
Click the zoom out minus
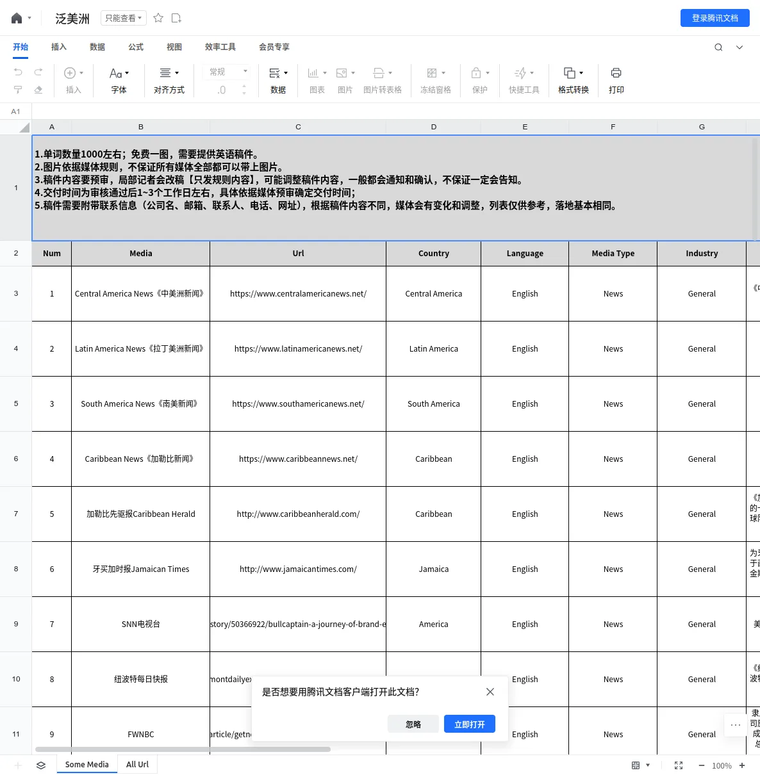[701, 765]
